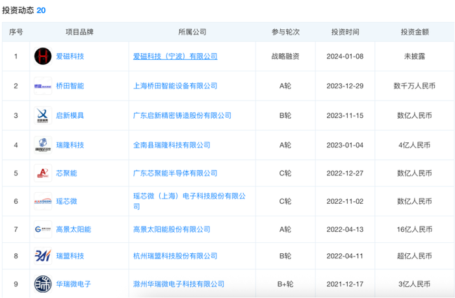Open company link 瑶芯微（上海）电子科技股份有限公司
This screenshot has height=298, width=455.
[190, 201]
